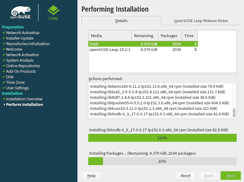Click the checkmark beside Add-On Products
Image resolution: width=244 pixels, height=182 pixels.
(4, 71)
